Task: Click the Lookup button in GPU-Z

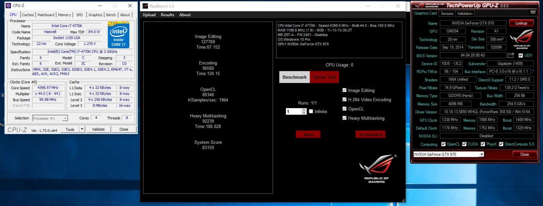Action: coord(521,23)
